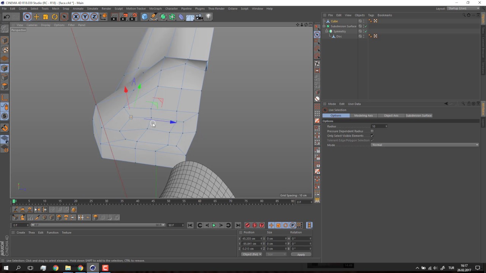Click the Coordinate System icon
The width and height of the screenshot is (486, 273).
103,17
